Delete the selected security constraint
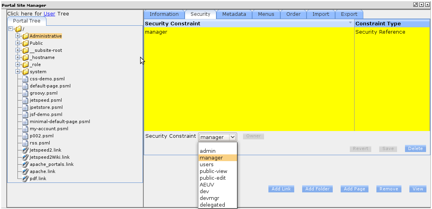This screenshot has width=432, height=209. tap(415, 148)
